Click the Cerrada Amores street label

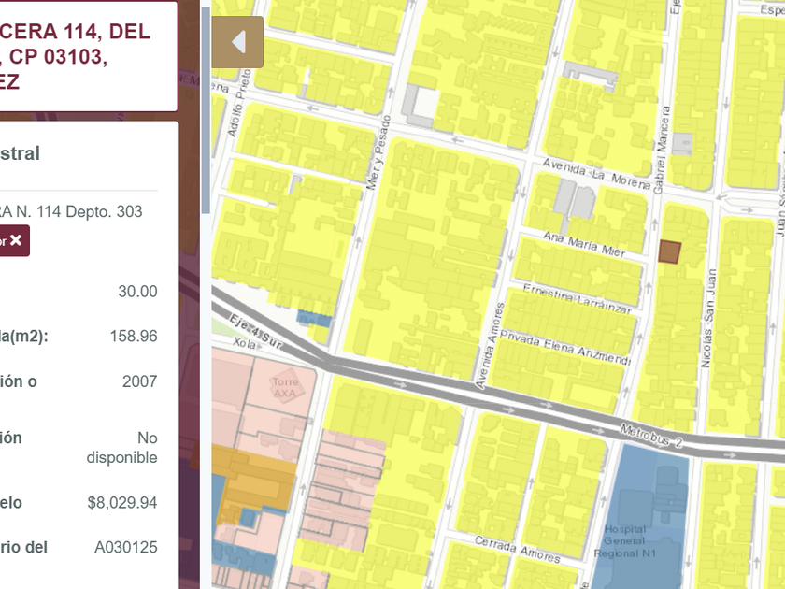pyautogui.click(x=517, y=550)
